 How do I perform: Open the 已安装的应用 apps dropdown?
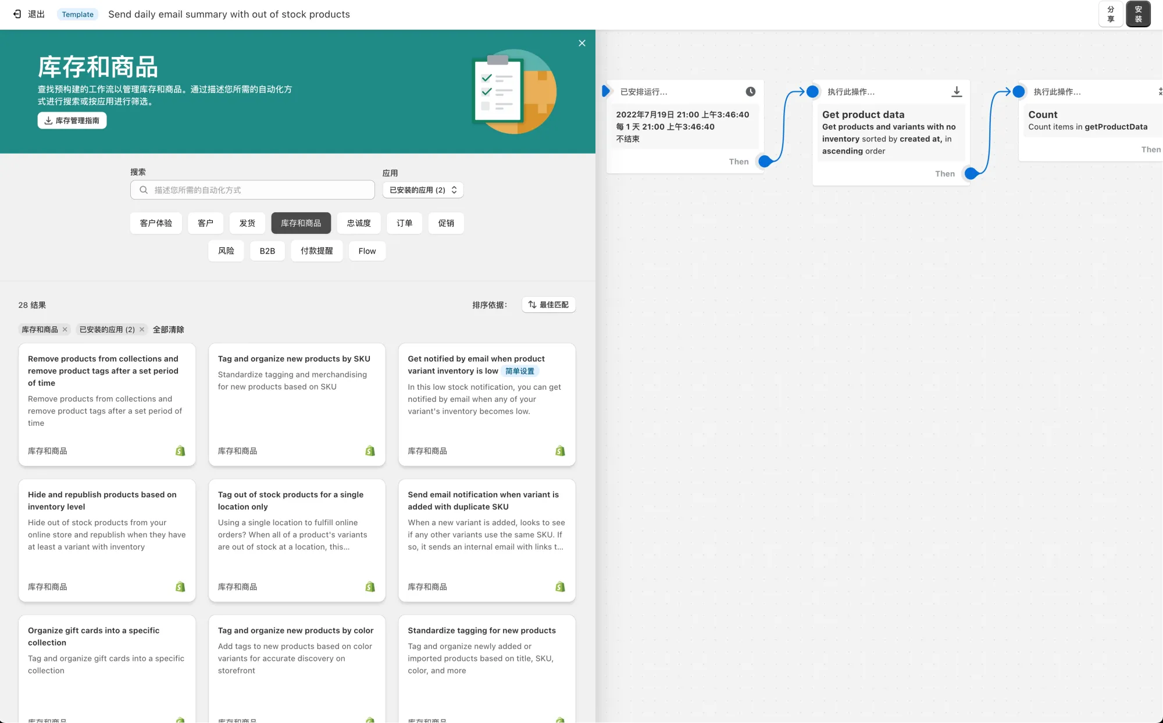click(x=423, y=190)
